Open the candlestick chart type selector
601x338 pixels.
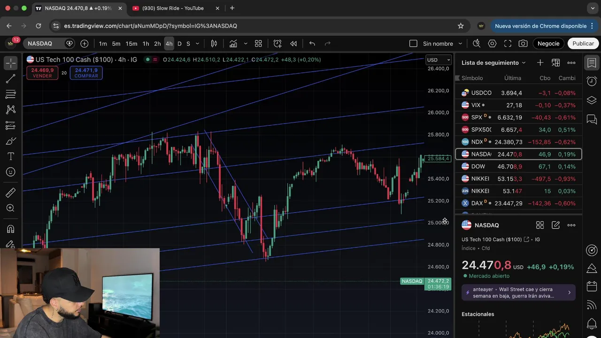point(214,44)
